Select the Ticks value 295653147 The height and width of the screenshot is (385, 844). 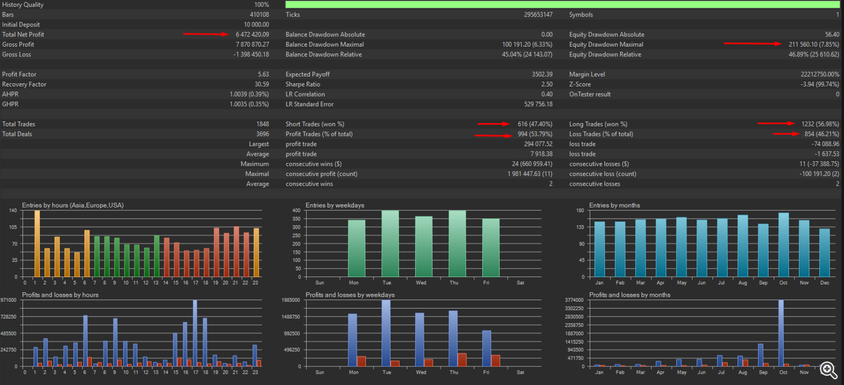pos(538,15)
